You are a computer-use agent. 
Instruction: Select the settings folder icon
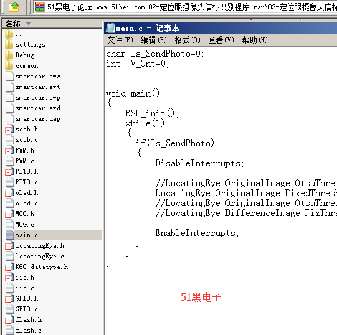[x=9, y=44]
